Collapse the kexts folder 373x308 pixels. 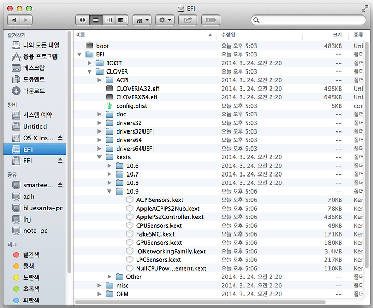tap(99, 157)
